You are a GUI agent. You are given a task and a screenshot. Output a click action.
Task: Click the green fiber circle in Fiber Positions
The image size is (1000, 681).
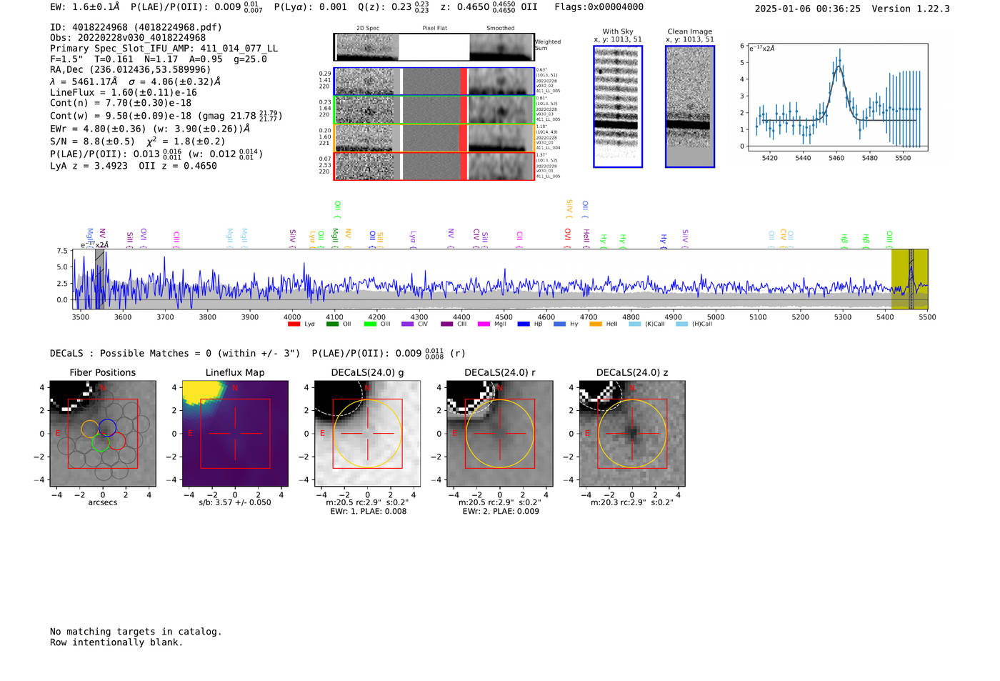coord(100,443)
